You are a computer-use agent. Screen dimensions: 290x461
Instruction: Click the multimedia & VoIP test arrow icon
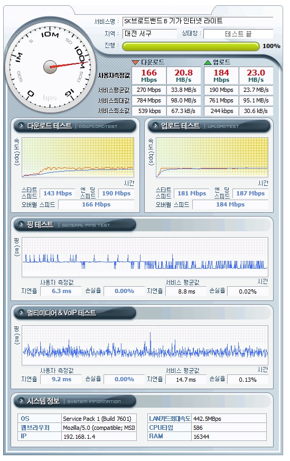click(21, 313)
